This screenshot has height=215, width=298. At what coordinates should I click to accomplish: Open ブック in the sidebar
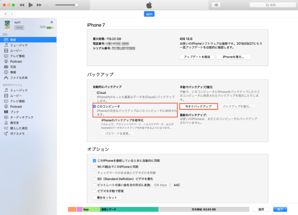coord(28,112)
